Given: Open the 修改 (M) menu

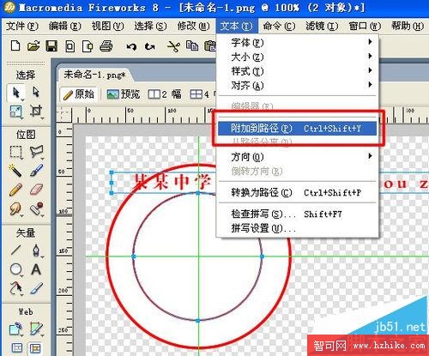Looking at the screenshot, I should (x=193, y=27).
